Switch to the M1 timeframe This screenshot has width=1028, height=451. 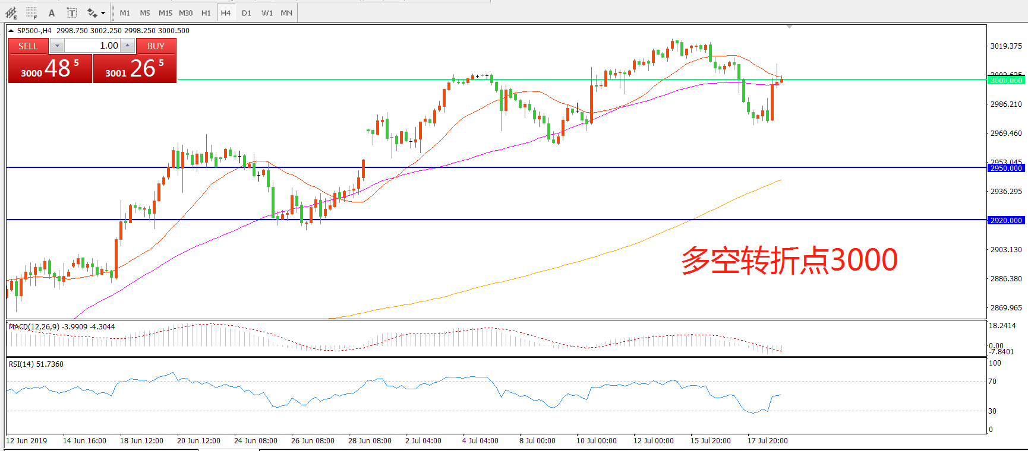click(125, 12)
